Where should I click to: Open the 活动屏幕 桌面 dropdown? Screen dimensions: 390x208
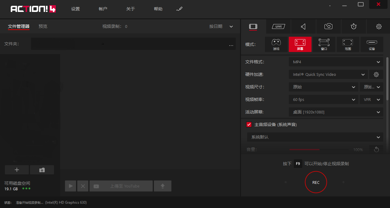click(336, 112)
